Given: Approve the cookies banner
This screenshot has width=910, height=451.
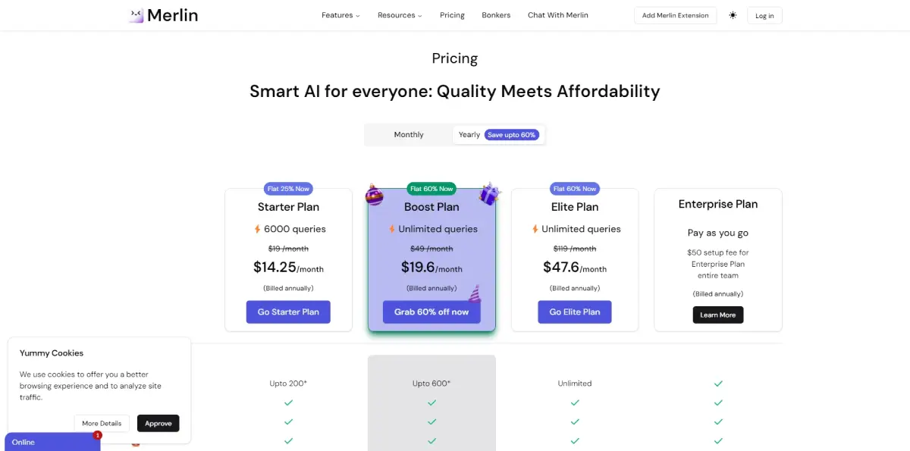Looking at the screenshot, I should click(158, 423).
